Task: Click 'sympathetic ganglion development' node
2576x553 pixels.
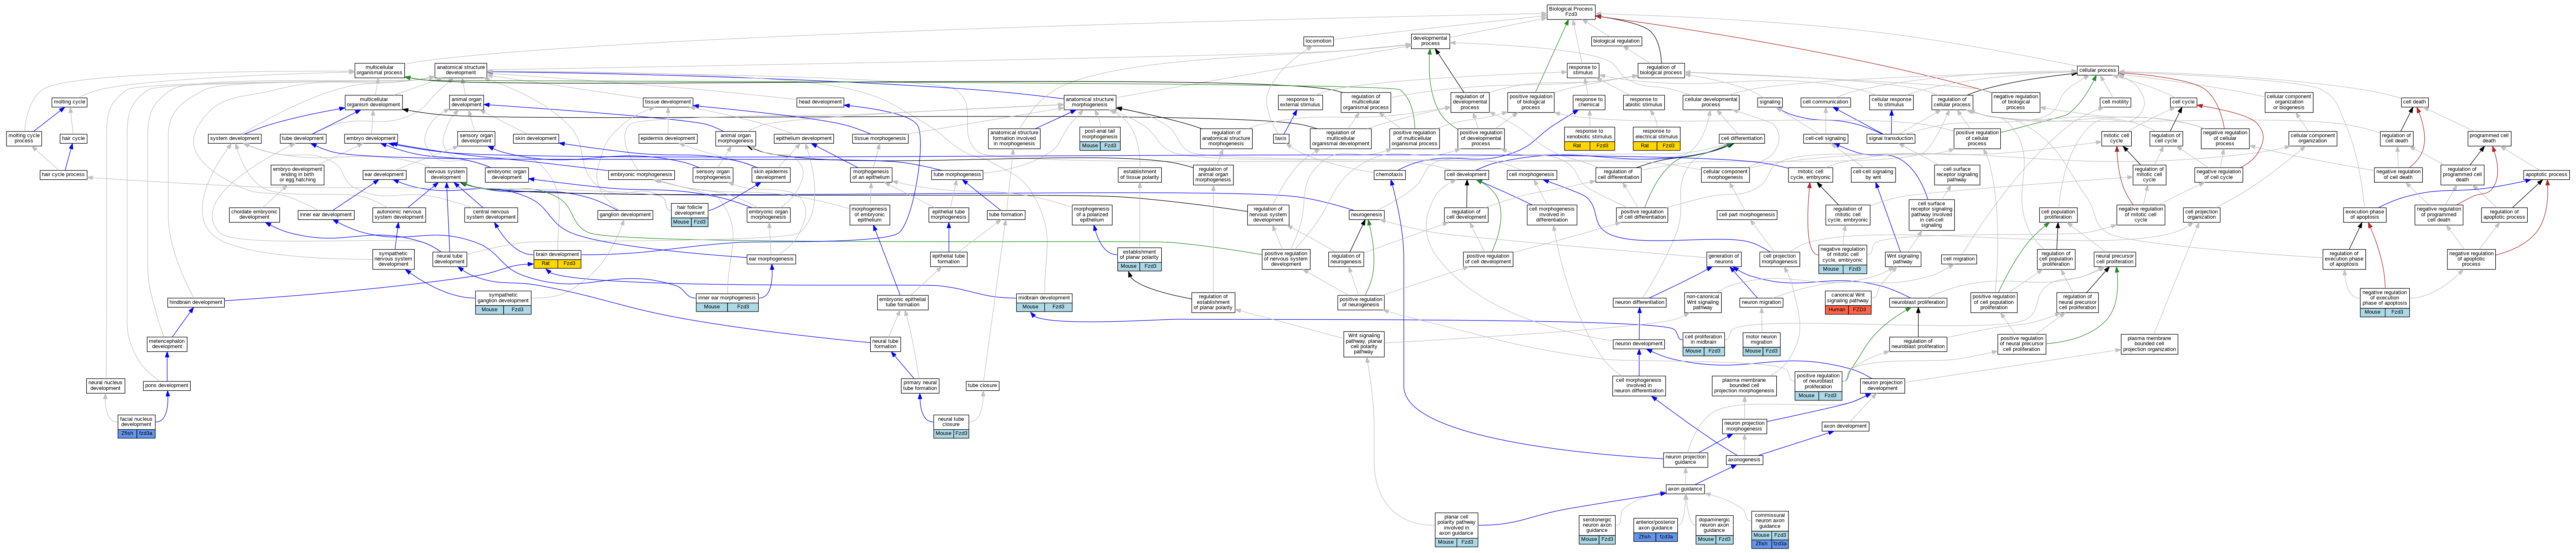Action: (504, 302)
